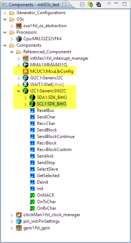The image size is (131, 243).
Task: Click the clockMan1 clock manager icon
Action: [x=19, y=215]
